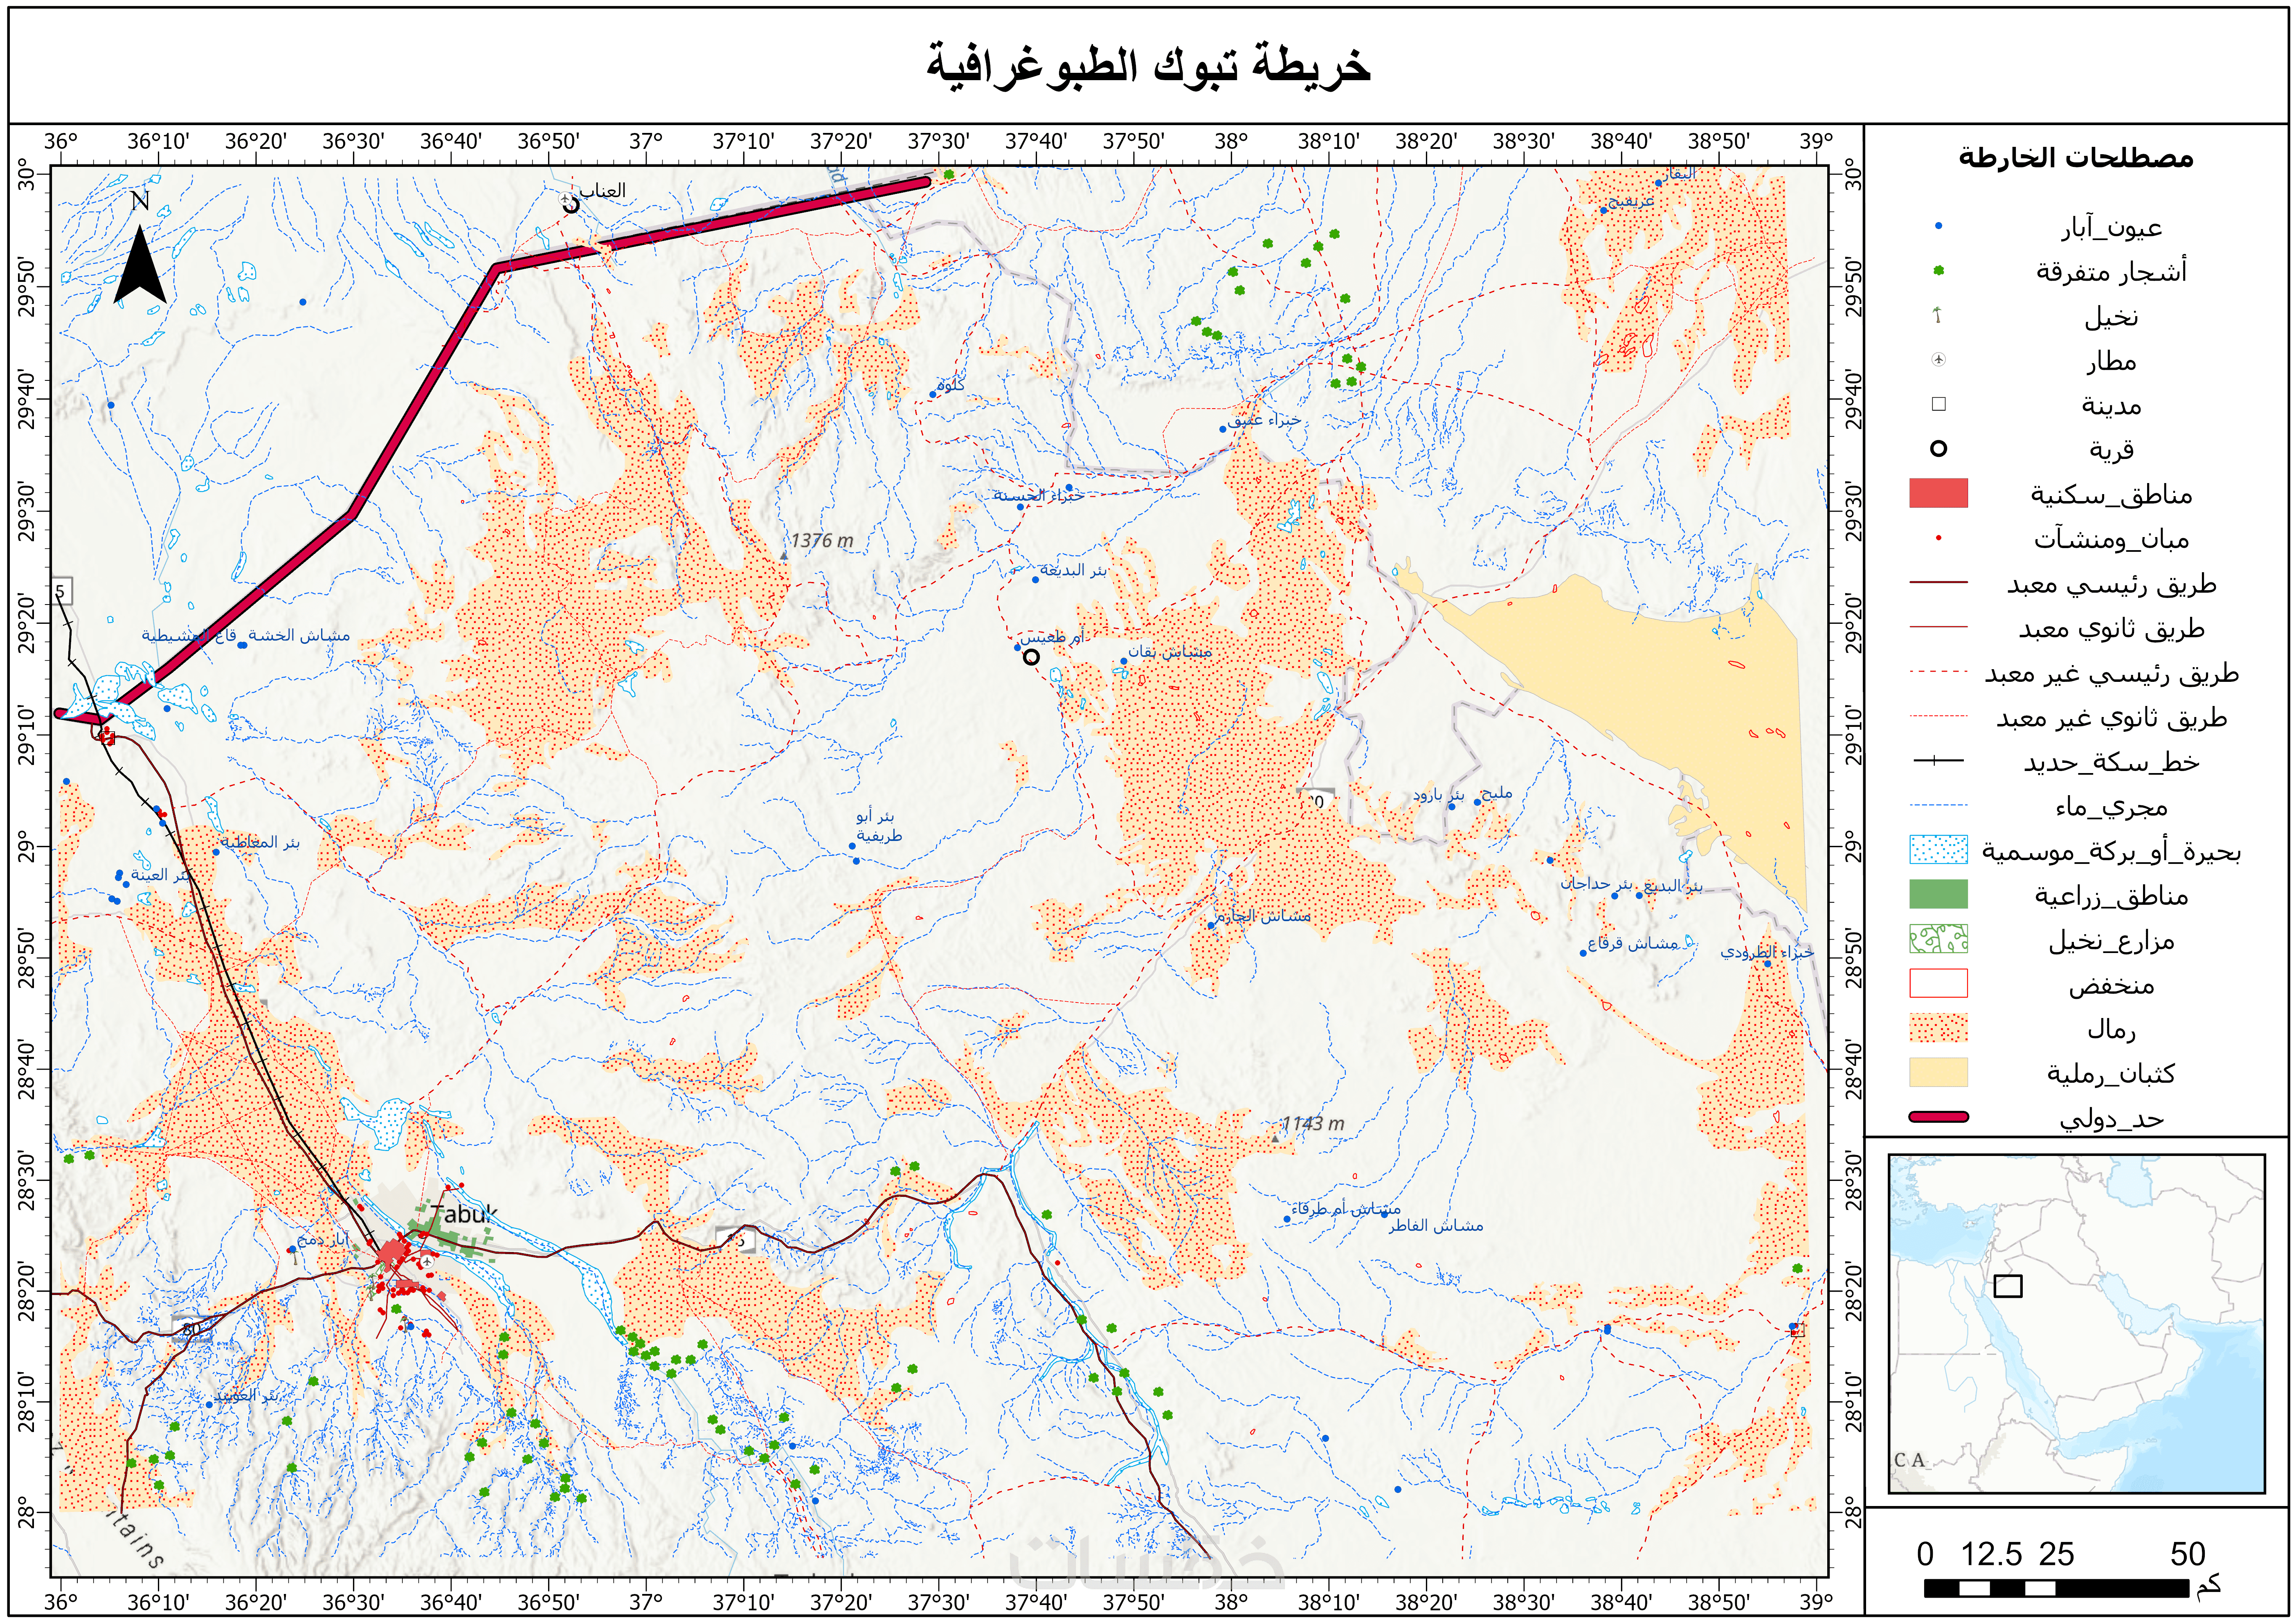Click the green swatch for مناطق_زراعية

tap(1938, 894)
